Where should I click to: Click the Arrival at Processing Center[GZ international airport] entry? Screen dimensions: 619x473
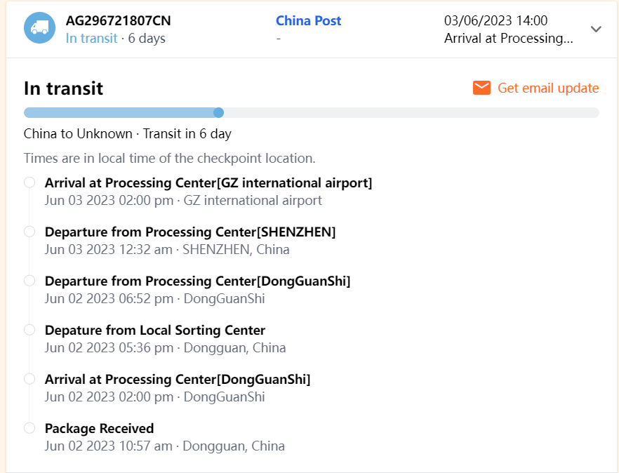(x=208, y=183)
